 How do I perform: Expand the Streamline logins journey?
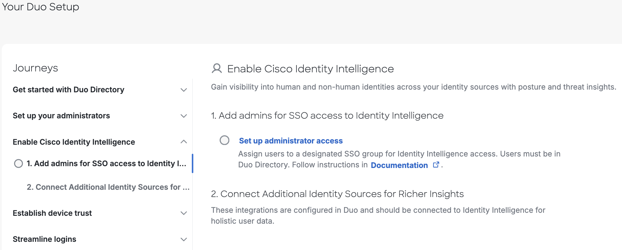(x=183, y=239)
